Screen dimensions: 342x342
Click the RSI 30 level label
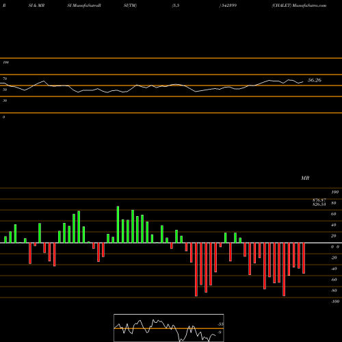(x=5, y=101)
